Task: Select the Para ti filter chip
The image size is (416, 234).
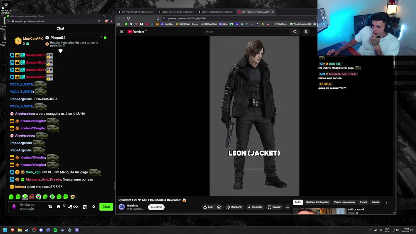Action: [x=363, y=202]
